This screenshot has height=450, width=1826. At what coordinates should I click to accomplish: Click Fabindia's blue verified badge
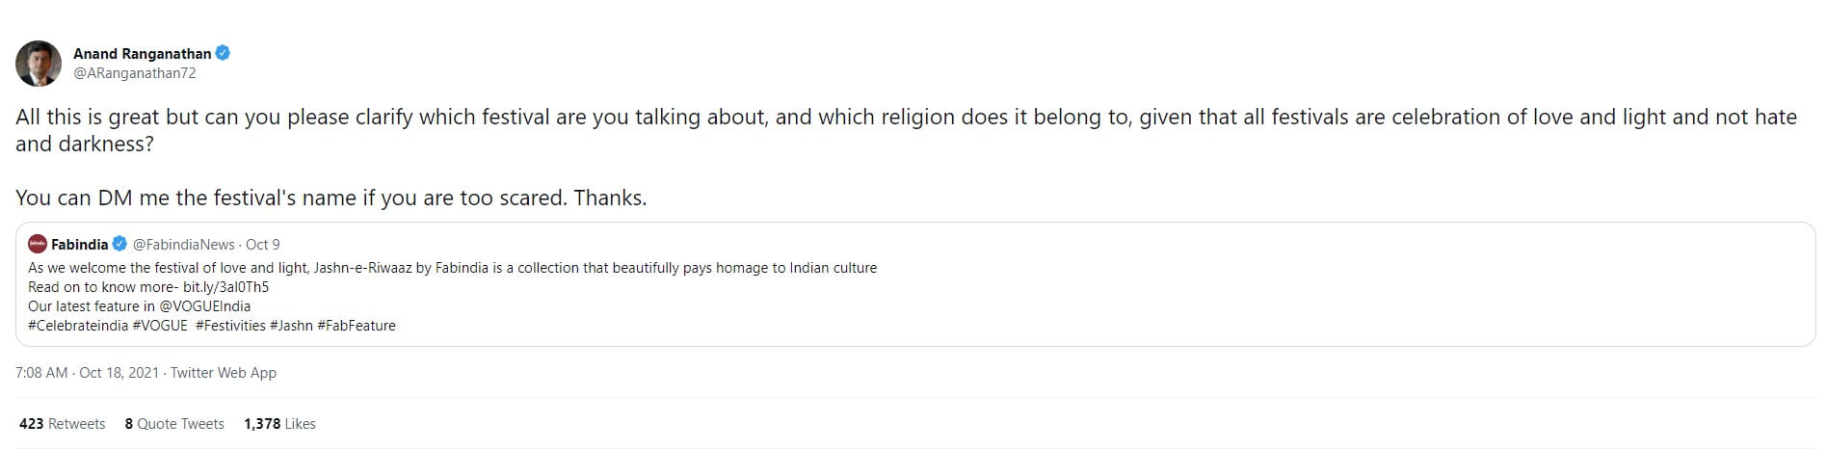point(119,244)
